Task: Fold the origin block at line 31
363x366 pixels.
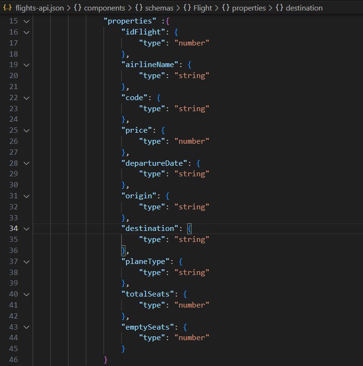Action: pos(27,196)
